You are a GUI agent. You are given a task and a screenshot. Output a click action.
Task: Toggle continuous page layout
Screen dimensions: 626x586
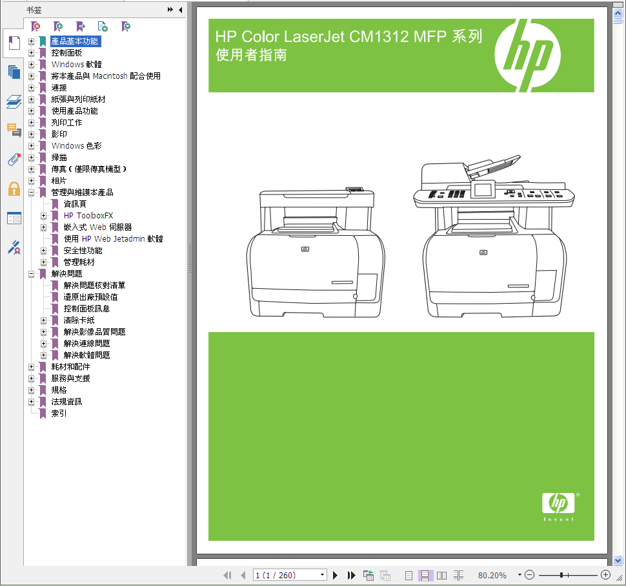click(425, 576)
